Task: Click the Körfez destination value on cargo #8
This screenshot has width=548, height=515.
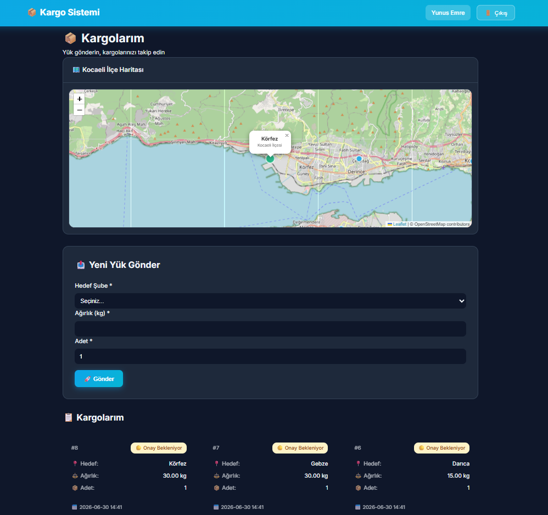Action: coord(177,463)
